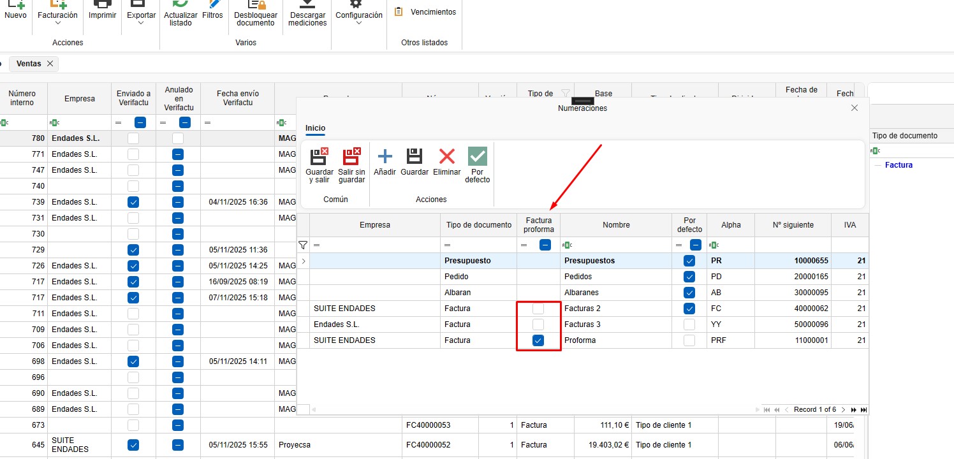Check Factura proforma for Facturas 2 row

point(538,309)
